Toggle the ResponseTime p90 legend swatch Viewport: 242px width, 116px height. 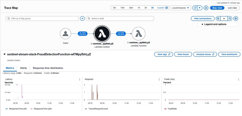[x=31, y=109]
